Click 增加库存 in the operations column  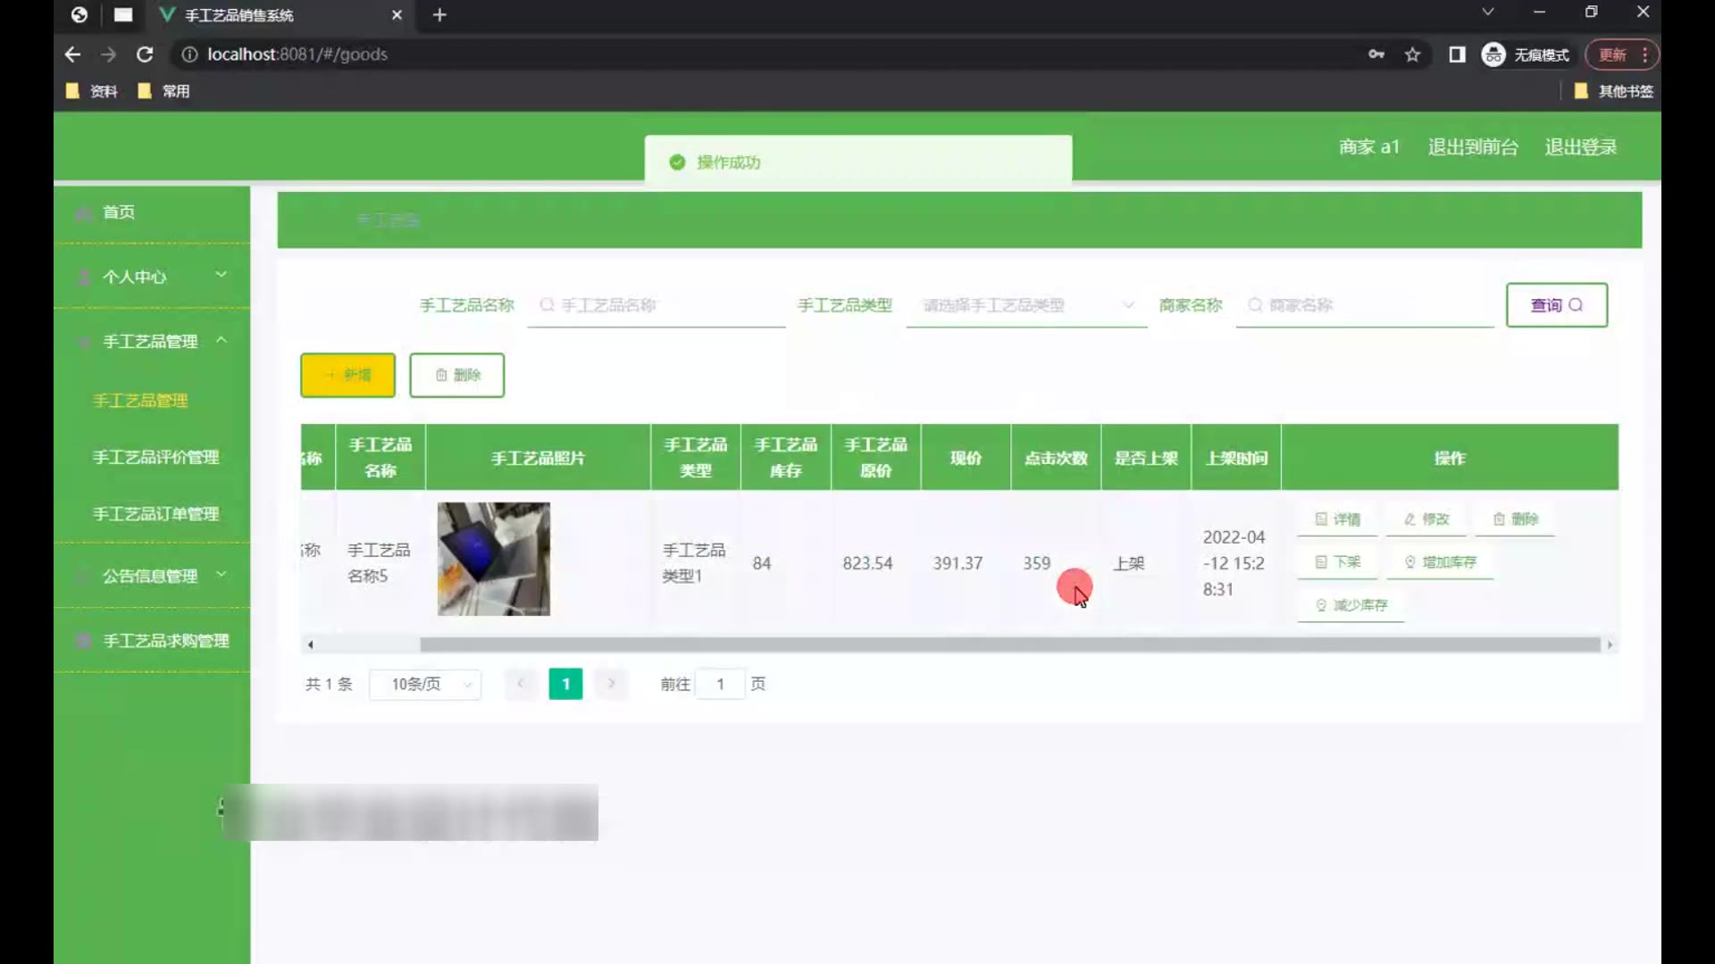tap(1440, 562)
